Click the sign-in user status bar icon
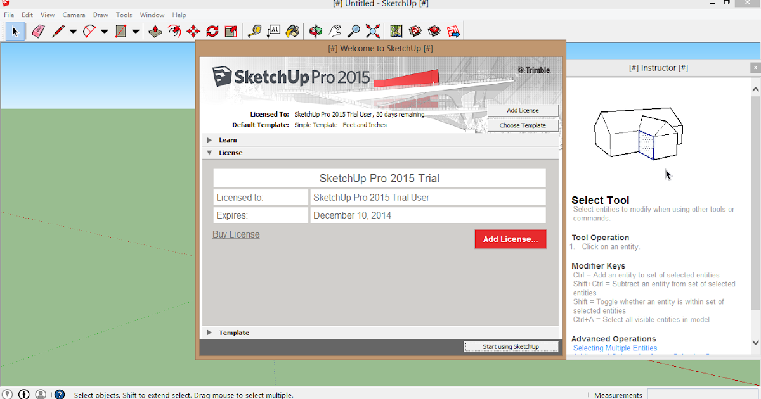761x399 pixels. [41, 394]
